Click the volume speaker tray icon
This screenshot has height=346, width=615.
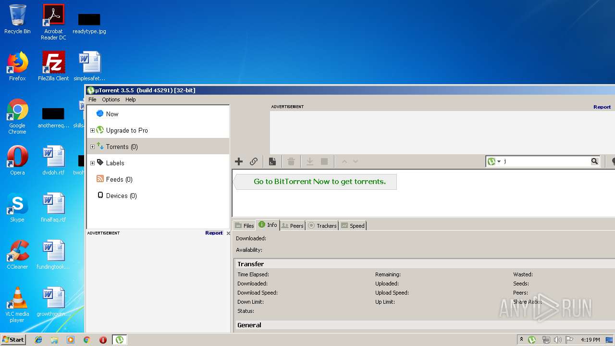tap(558, 340)
